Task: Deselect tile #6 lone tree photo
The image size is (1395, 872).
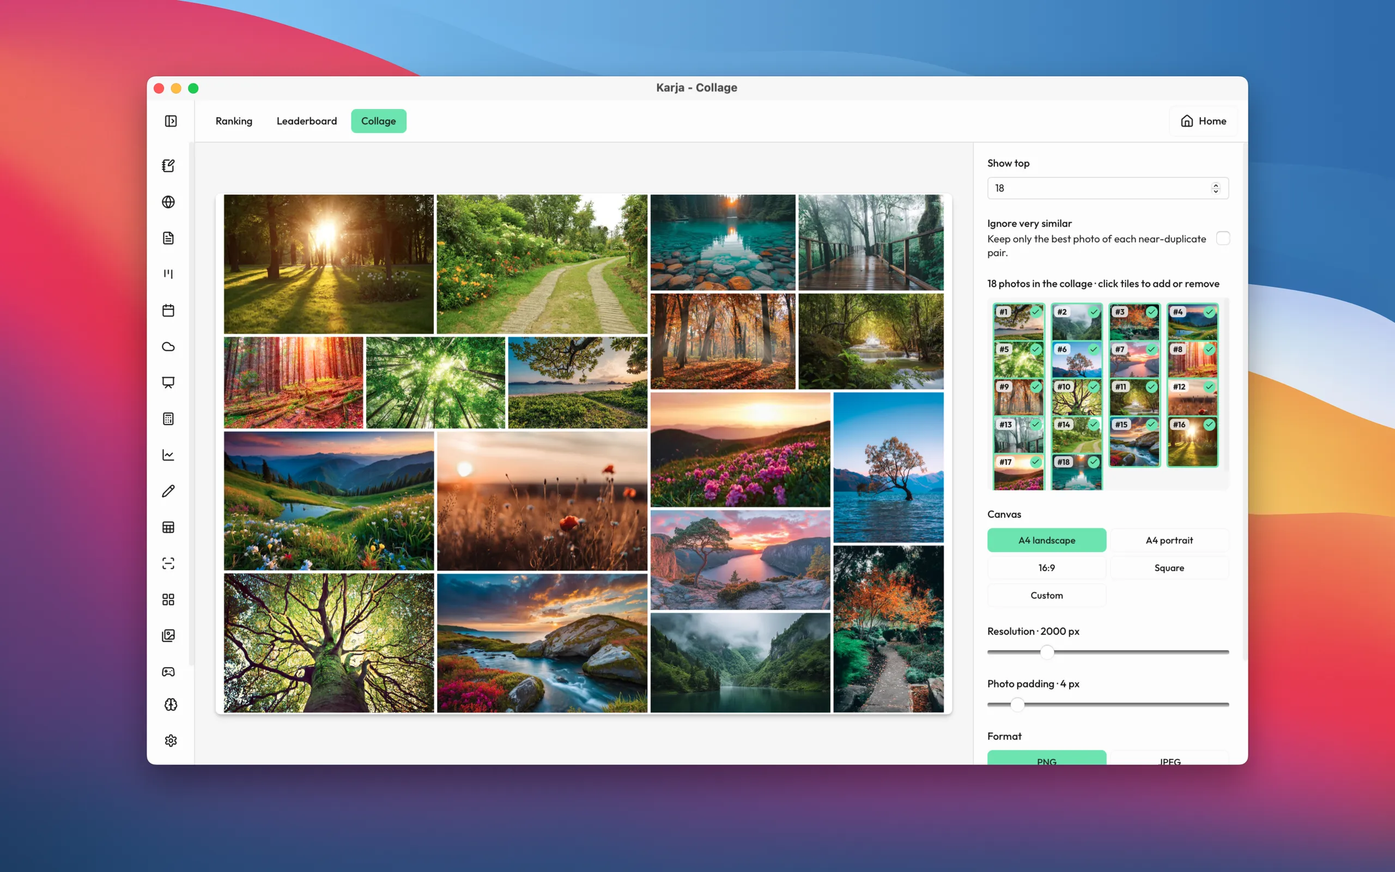Action: point(1076,359)
